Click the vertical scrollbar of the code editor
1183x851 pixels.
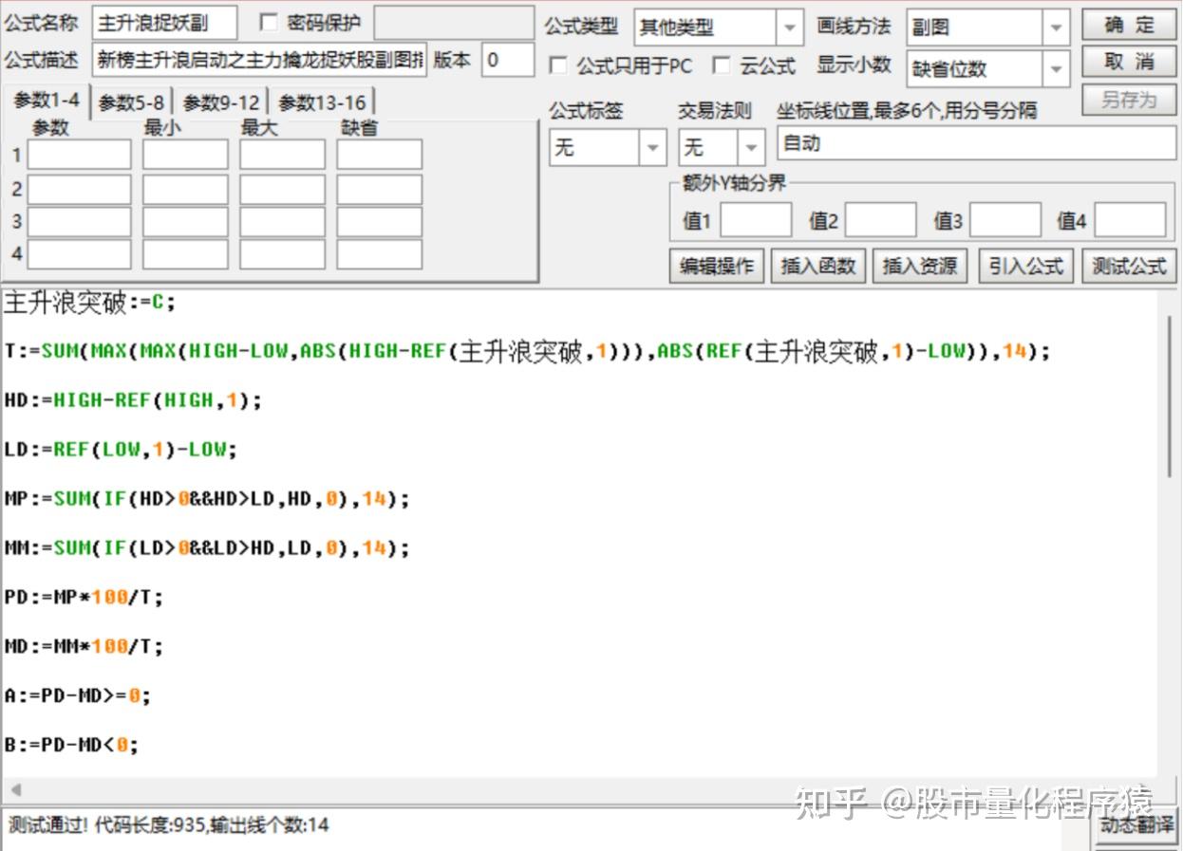1169,398
